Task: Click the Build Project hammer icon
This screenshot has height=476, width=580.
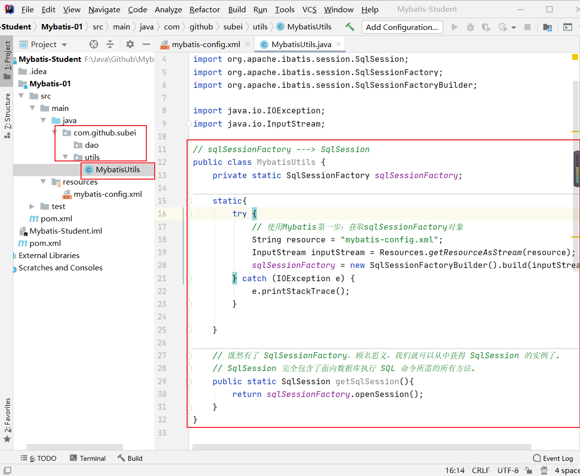Action: click(350, 27)
